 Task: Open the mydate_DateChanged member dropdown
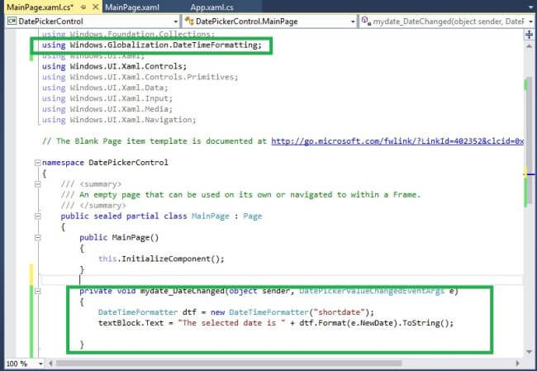coord(531,21)
